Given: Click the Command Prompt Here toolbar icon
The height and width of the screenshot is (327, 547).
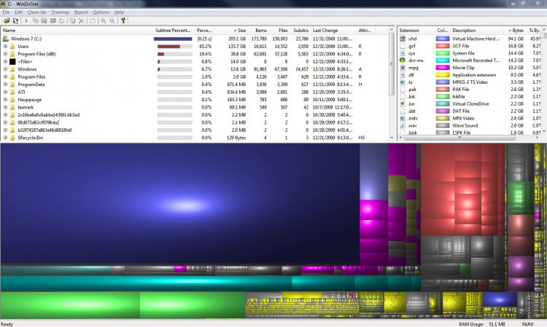Looking at the screenshot, I should point(53,21).
